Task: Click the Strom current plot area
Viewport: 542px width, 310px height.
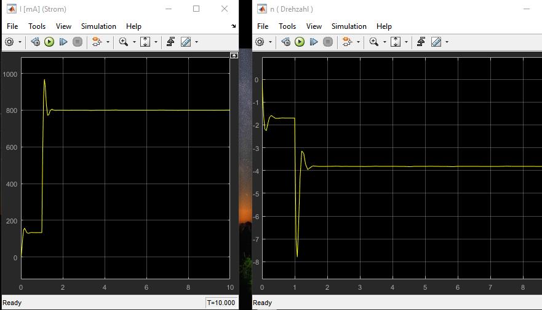Action: [x=126, y=168]
